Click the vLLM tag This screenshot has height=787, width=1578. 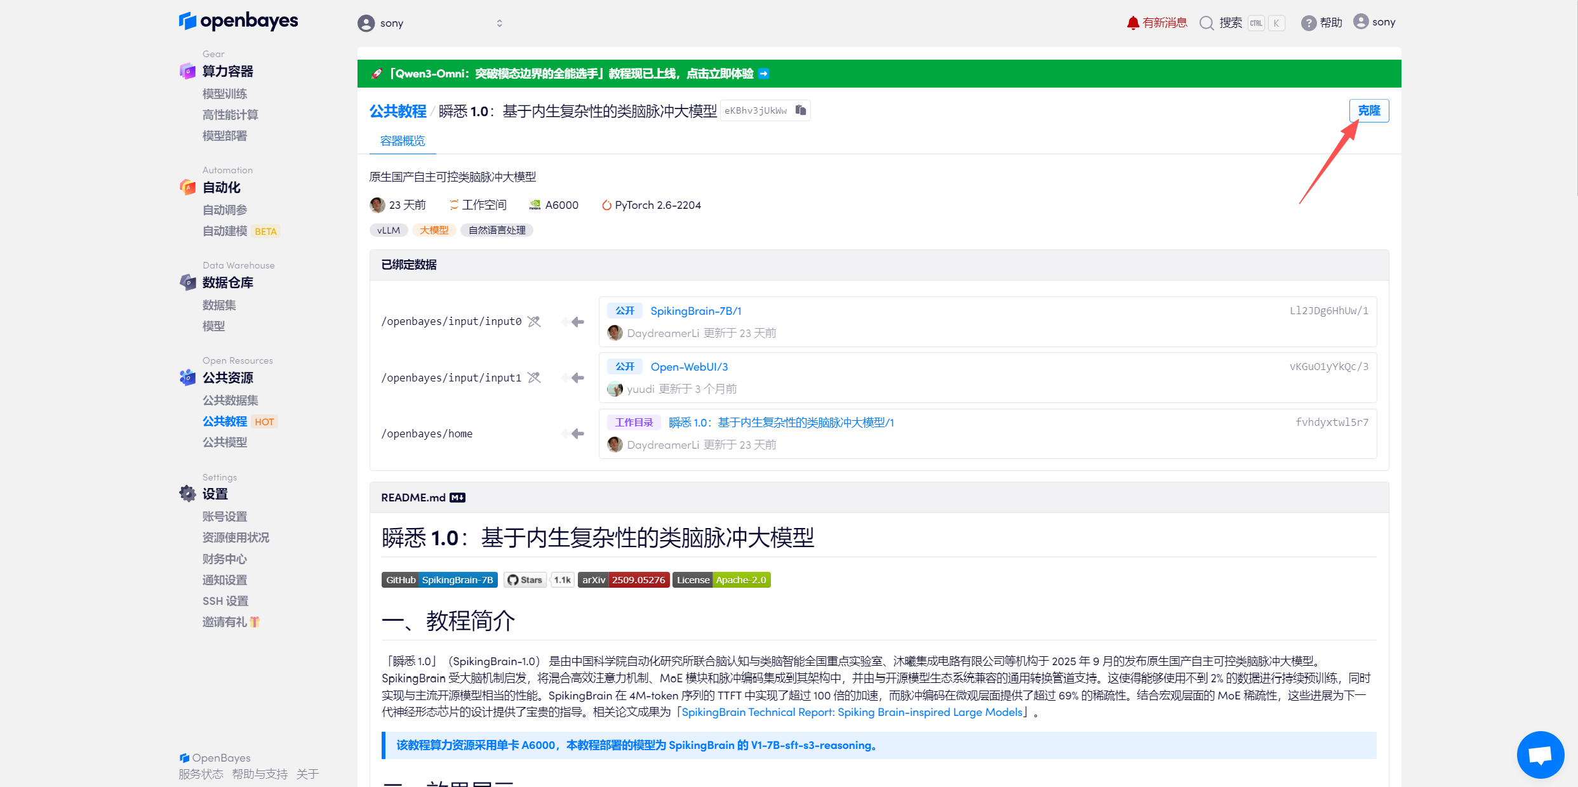coord(389,230)
